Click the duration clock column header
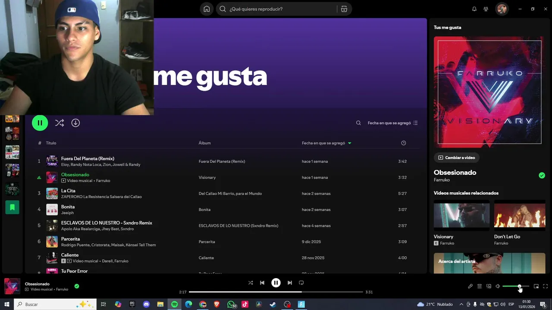 pos(404,143)
